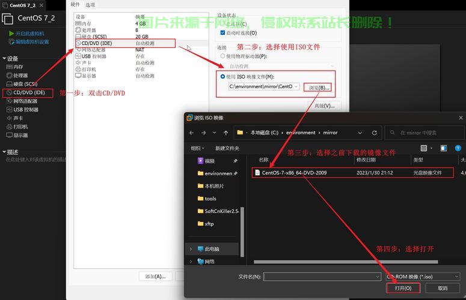
Task: Click the view layout icon in the ISO browser
Action: 424,148
